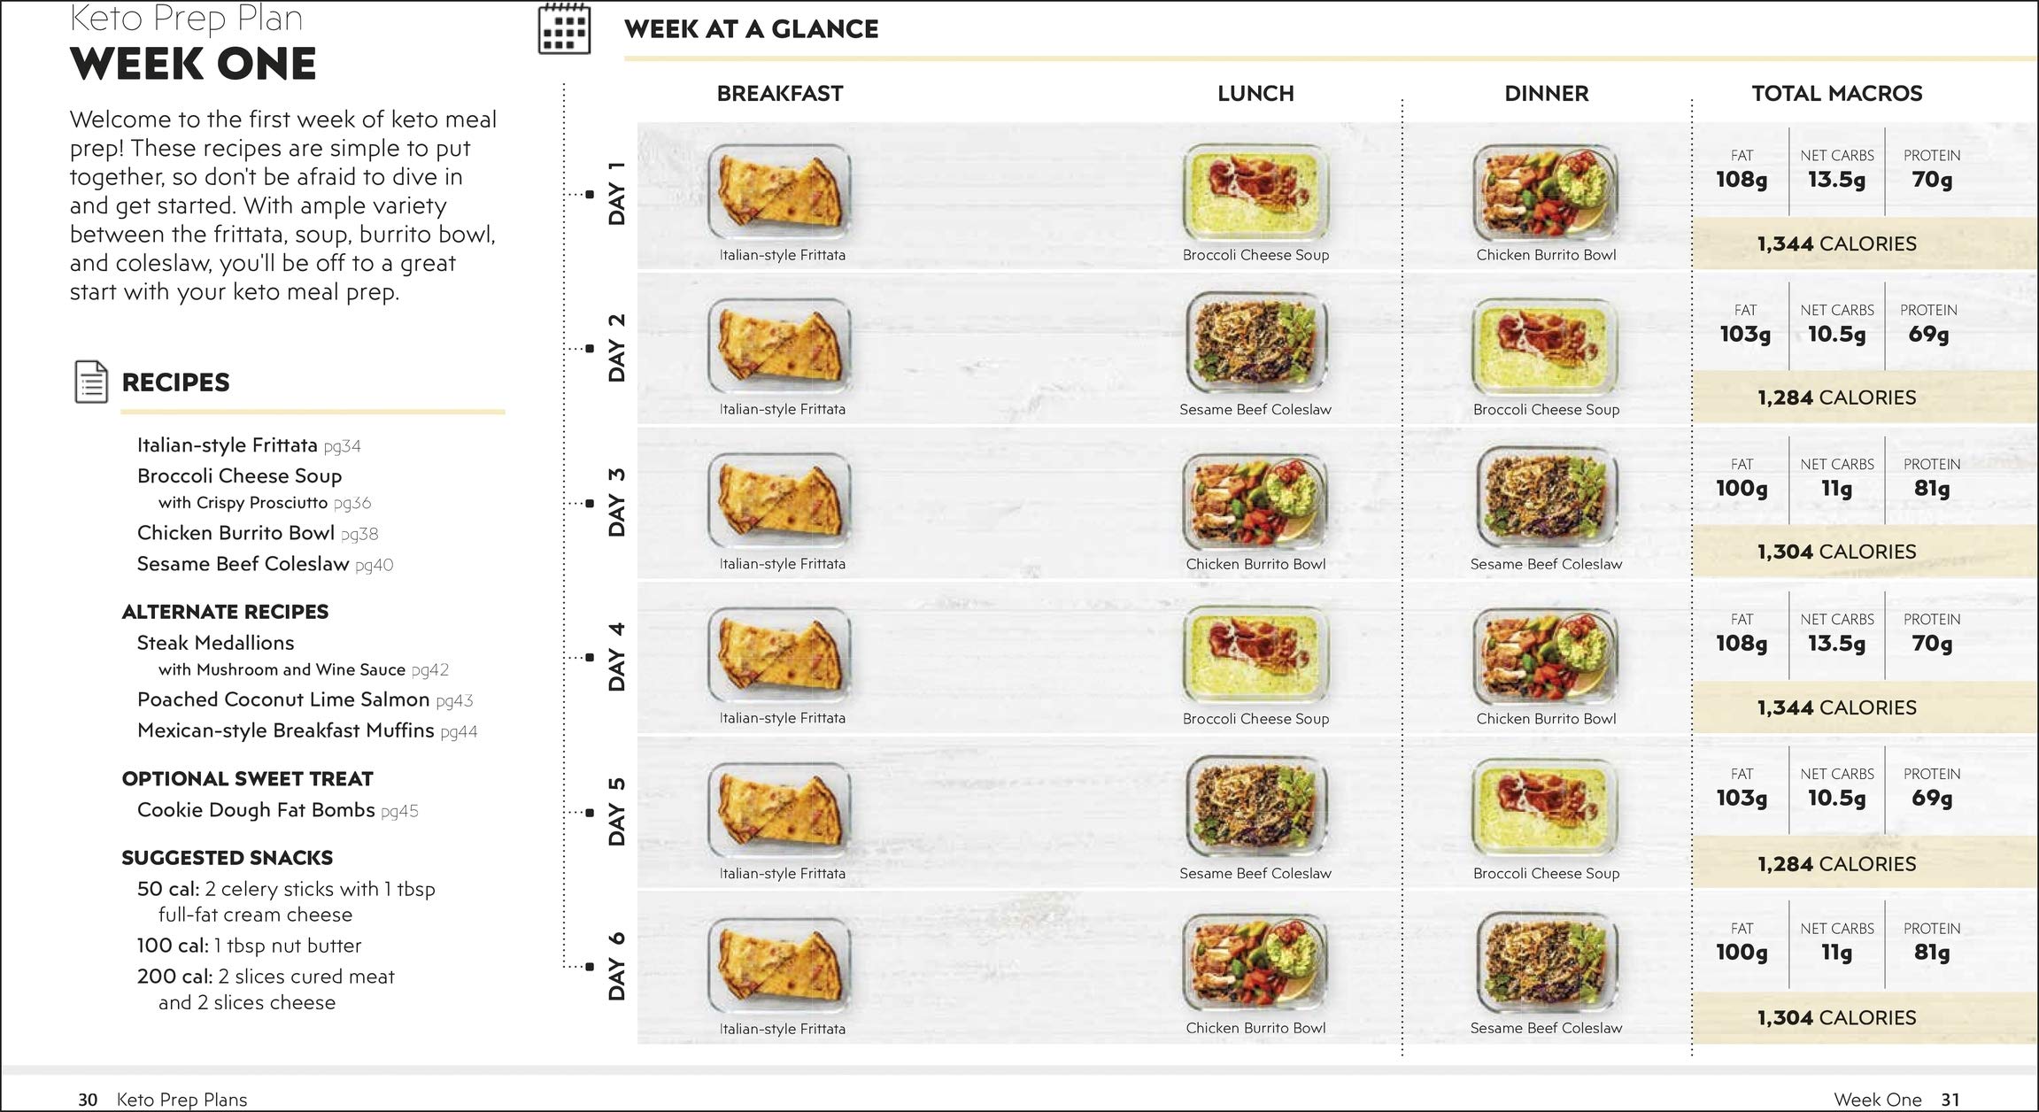
Task: Select Cookie Dough Fat Bombs pg45 entry
Action: click(x=276, y=810)
